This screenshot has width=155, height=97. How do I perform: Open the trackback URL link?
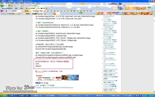click(58, 88)
